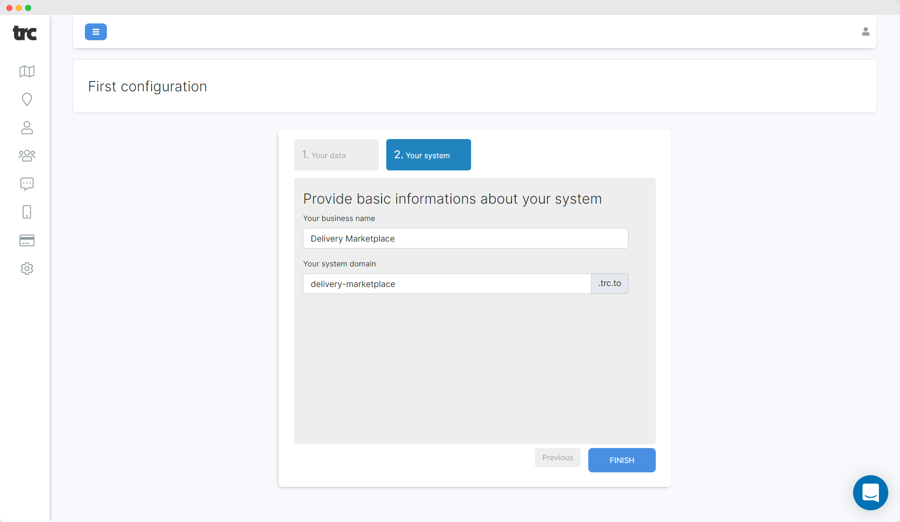Click the trc logo in sidebar
This screenshot has width=900, height=522.
(x=25, y=33)
